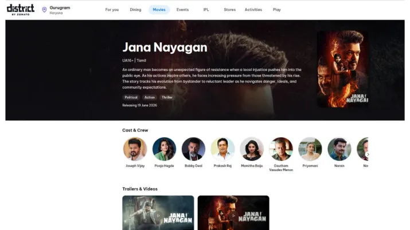Go to the Events tab

[182, 10]
